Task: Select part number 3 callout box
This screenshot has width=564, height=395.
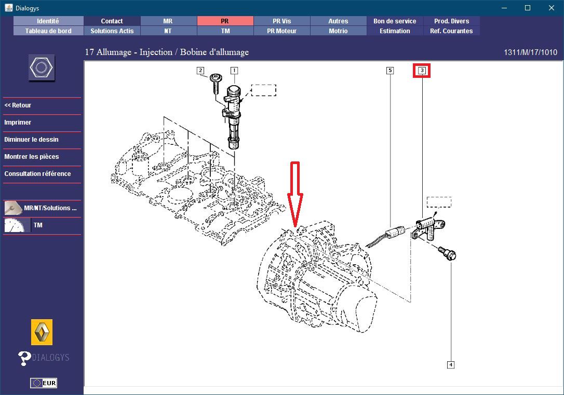Action: point(422,71)
